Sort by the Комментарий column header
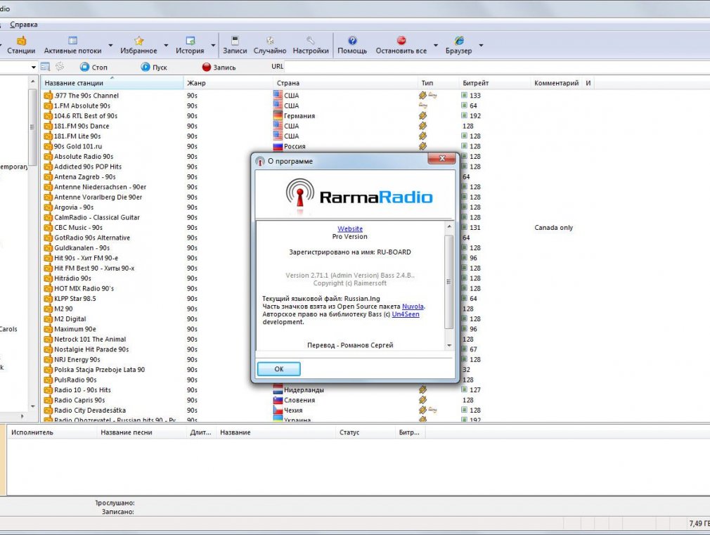Viewport: 710px width, 535px height. pos(556,83)
